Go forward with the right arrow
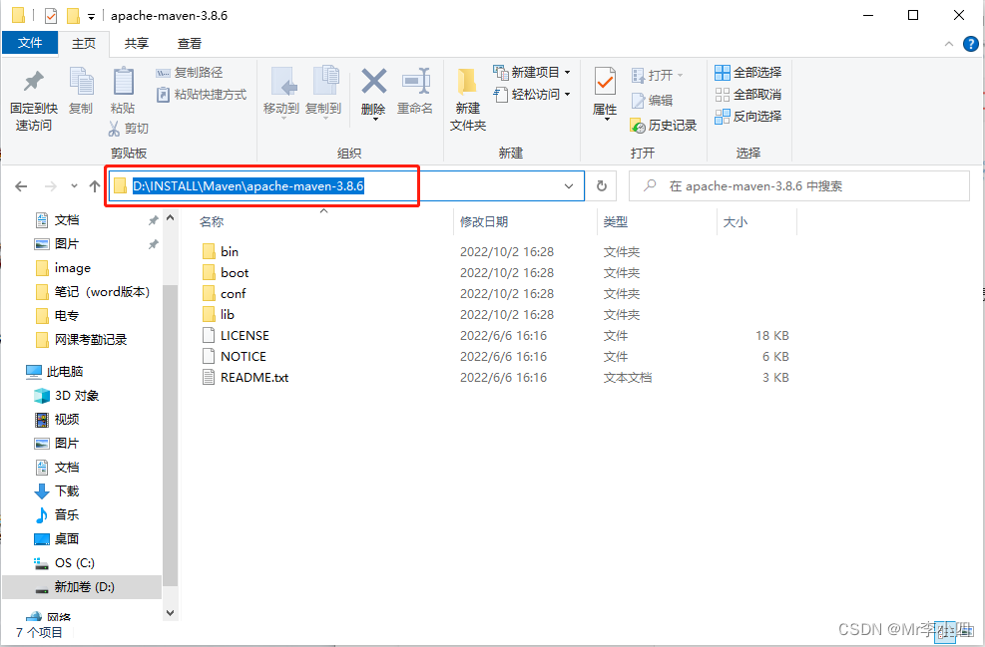The width and height of the screenshot is (985, 647). pyautogui.click(x=50, y=186)
